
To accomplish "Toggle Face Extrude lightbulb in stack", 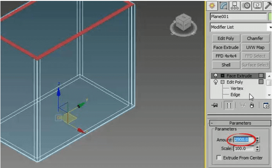I will pyautogui.click(x=215, y=76).
